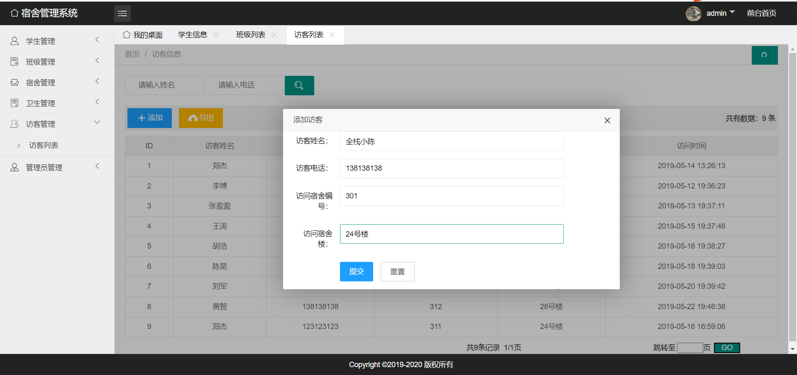This screenshot has width=797, height=375.
Task: Click the green refresh button
Action: tap(765, 55)
